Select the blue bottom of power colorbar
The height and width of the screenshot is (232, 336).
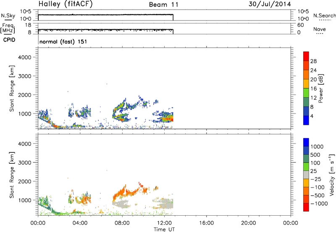coord(306,120)
